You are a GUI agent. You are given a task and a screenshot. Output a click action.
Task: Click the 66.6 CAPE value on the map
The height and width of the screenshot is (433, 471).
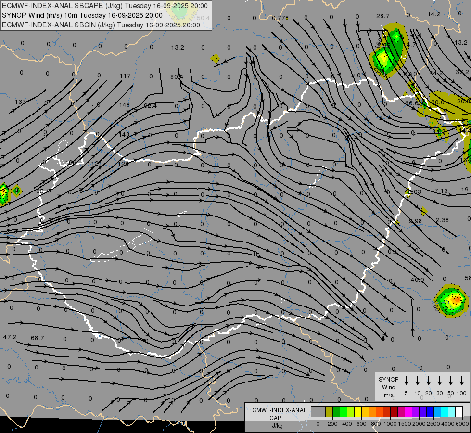[411, 103]
